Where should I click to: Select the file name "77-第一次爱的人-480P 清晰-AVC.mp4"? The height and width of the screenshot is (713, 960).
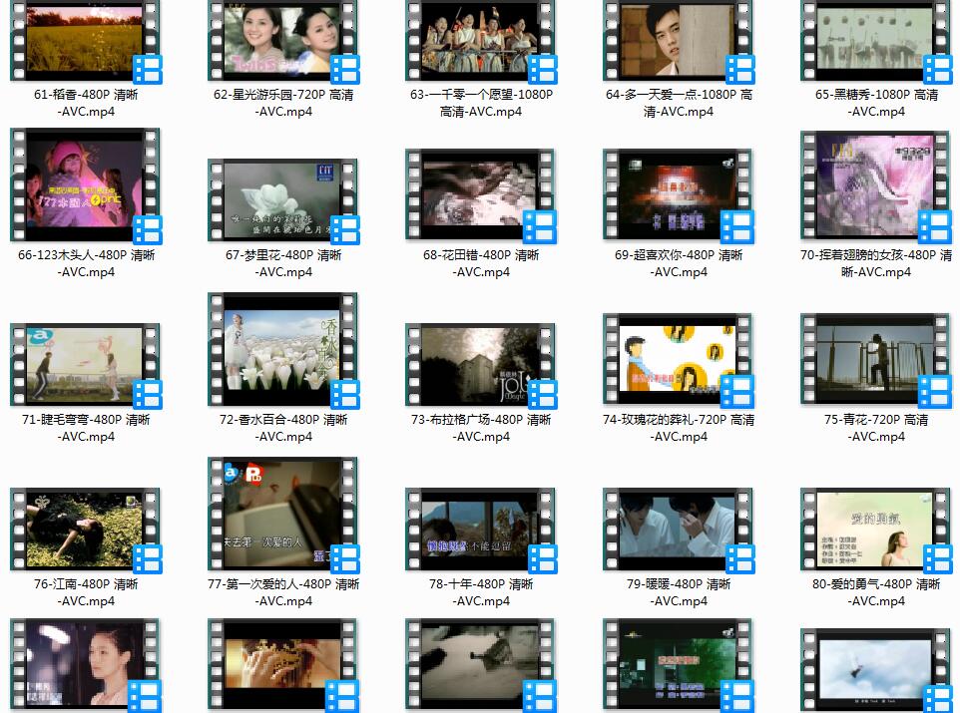(x=283, y=592)
